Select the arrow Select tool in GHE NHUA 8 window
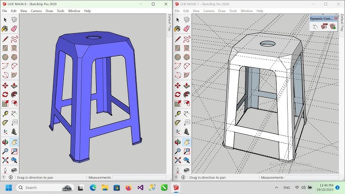345x194 pixels. click(x=5, y=20)
